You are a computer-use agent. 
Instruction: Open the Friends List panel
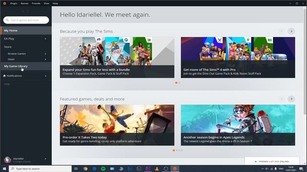click(272, 161)
